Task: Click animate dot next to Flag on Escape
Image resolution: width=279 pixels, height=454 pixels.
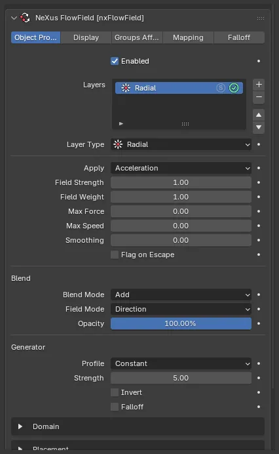Action: 259,255
